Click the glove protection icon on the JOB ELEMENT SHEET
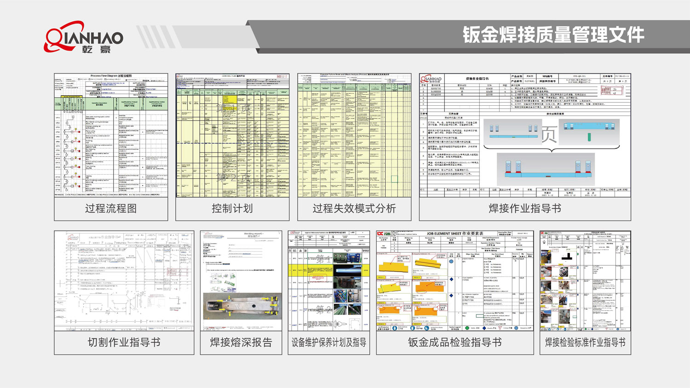Image resolution: width=690 pixels, height=388 pixels. pyautogui.click(x=413, y=327)
